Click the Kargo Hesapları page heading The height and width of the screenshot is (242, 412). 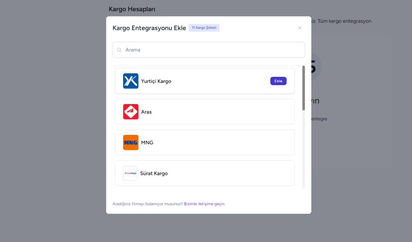click(132, 9)
